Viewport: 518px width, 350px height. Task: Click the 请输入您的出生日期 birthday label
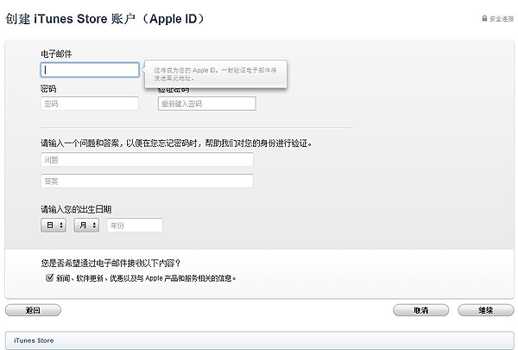tap(76, 209)
